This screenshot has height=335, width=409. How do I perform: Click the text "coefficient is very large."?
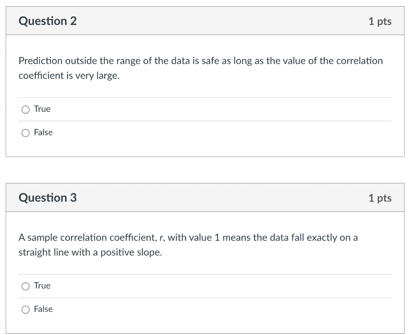69,76
